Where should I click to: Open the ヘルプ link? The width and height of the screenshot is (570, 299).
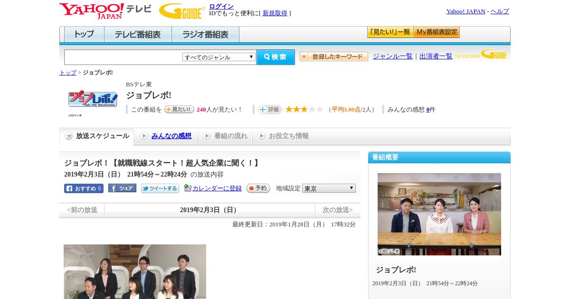click(x=500, y=11)
